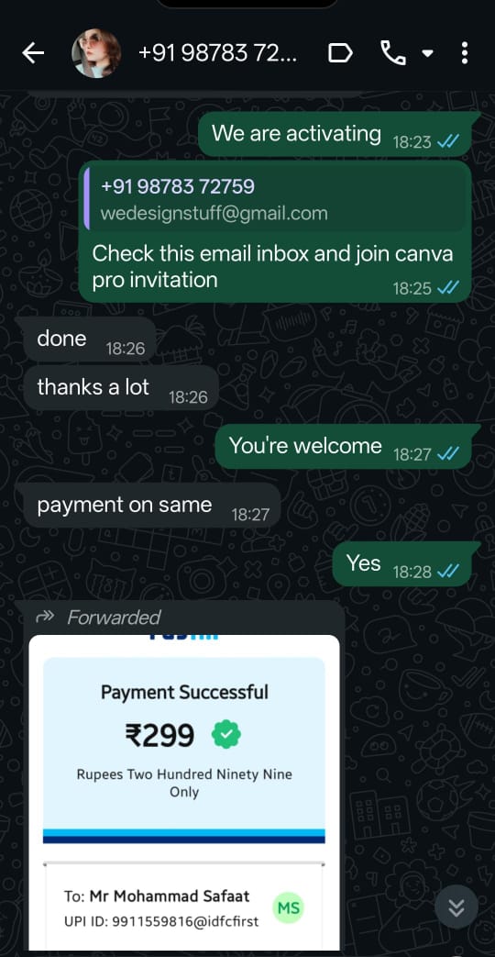Start a voice call with phone icon
This screenshot has width=495, height=957.
point(393,53)
